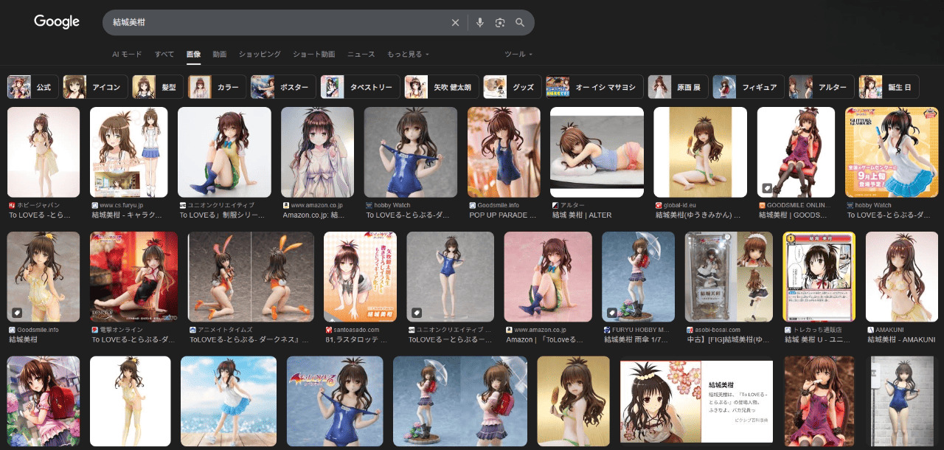Open the ツール options menu
This screenshot has height=450, width=944.
518,55
